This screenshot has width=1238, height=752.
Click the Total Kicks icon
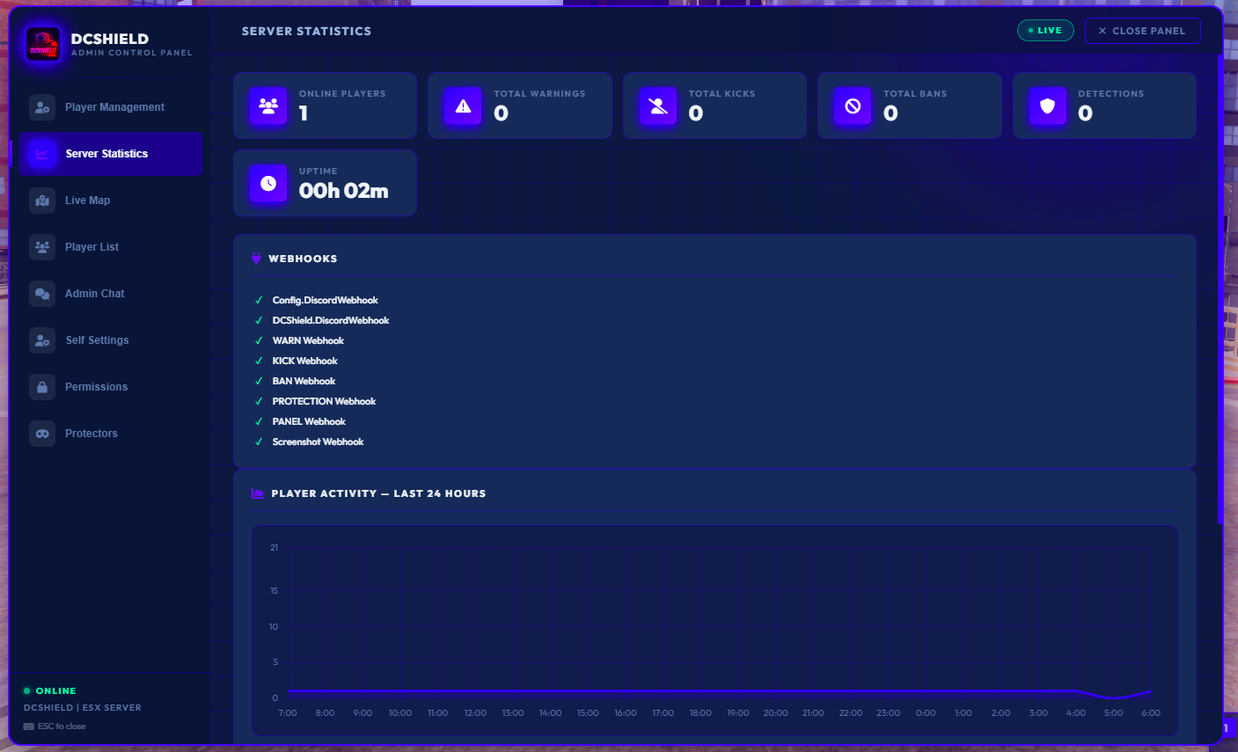[x=658, y=106]
